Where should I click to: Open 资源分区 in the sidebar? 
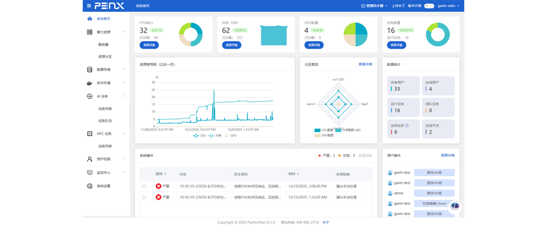coord(105,57)
